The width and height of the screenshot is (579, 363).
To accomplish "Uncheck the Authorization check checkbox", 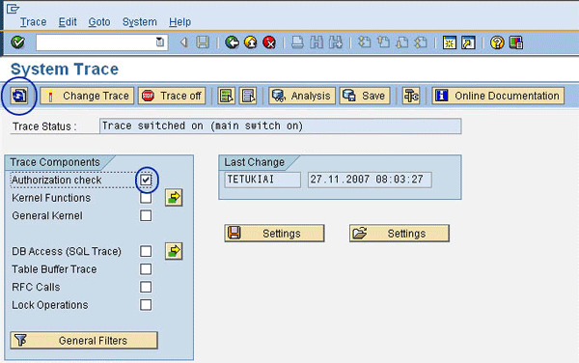I will coord(146,180).
